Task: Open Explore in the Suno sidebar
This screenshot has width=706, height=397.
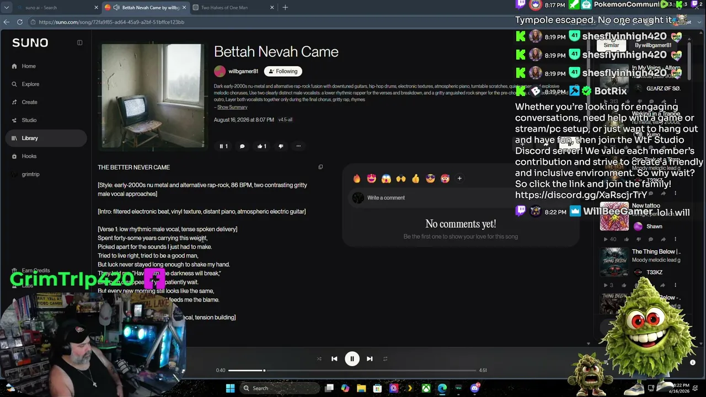Action: (x=30, y=84)
